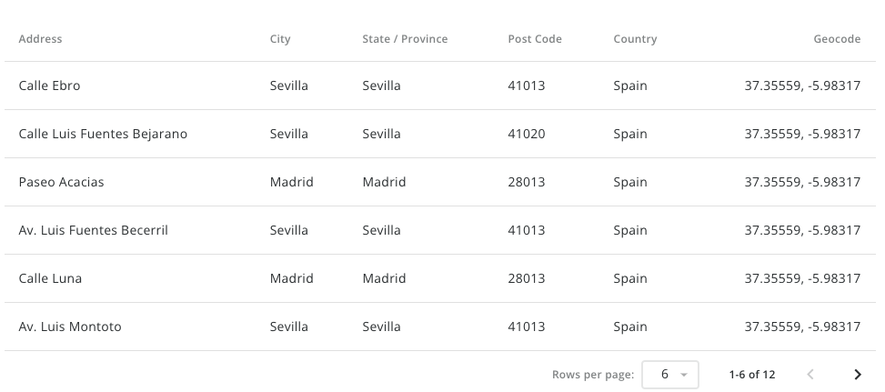The width and height of the screenshot is (885, 392).
Task: Sort by Geocode column header
Action: [837, 39]
